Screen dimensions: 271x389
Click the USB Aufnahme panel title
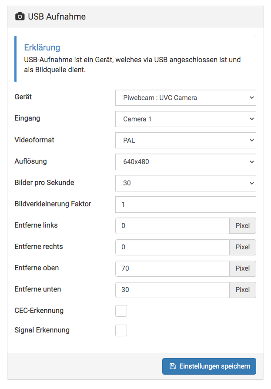tap(57, 17)
